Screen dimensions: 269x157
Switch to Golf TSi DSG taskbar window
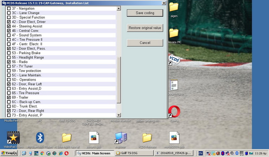click(134, 153)
